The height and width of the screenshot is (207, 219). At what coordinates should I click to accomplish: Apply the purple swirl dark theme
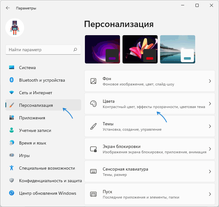point(102,49)
